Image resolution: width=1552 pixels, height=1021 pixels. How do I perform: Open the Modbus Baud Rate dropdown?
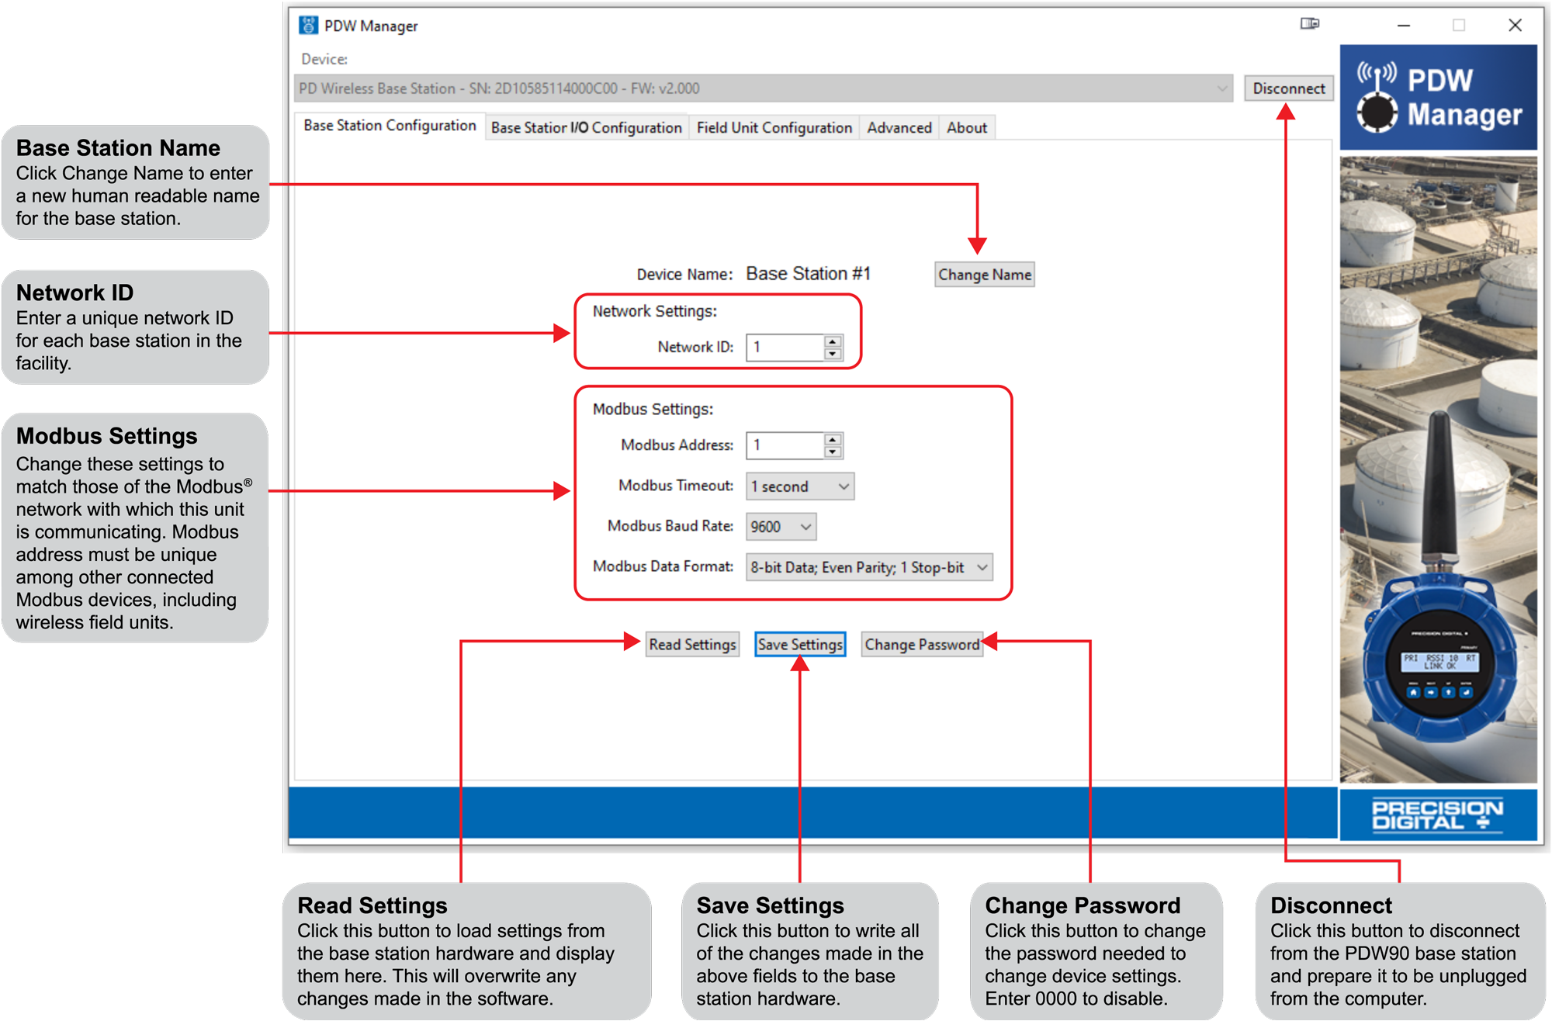click(781, 527)
